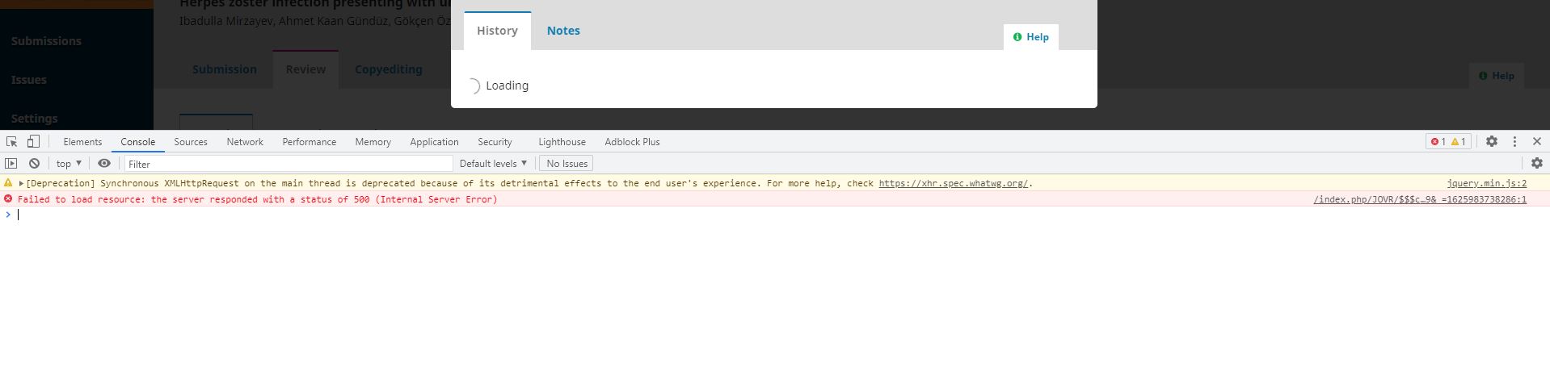The height and width of the screenshot is (384, 1550).
Task: Open DevTools settings gear icon
Action: pyautogui.click(x=1491, y=141)
